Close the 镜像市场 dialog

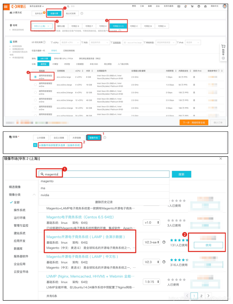tap(221, 159)
